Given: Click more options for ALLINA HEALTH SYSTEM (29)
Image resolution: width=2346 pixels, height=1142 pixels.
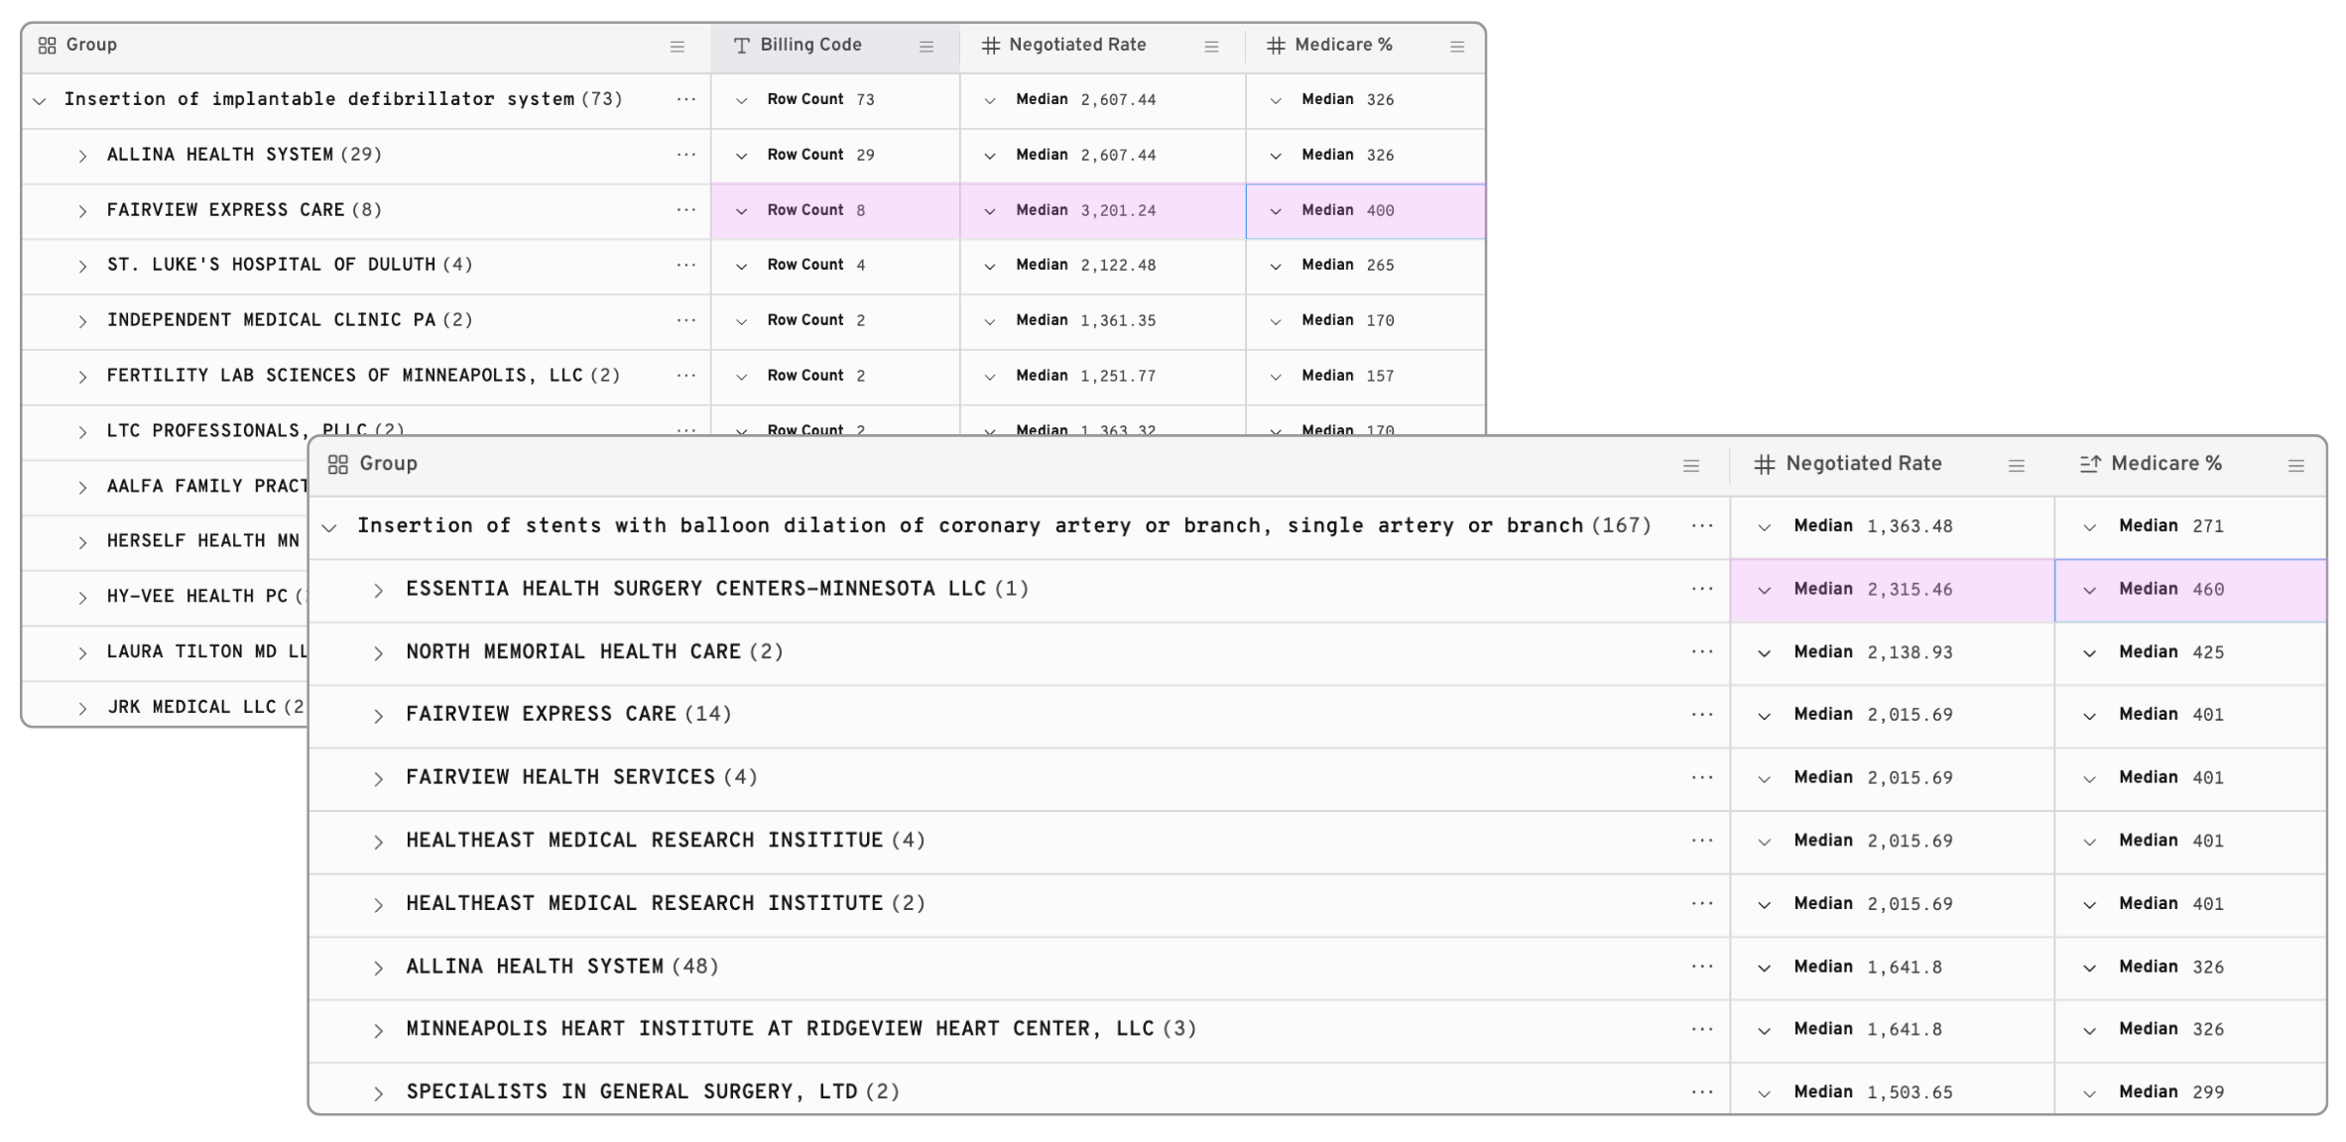Looking at the screenshot, I should (685, 155).
